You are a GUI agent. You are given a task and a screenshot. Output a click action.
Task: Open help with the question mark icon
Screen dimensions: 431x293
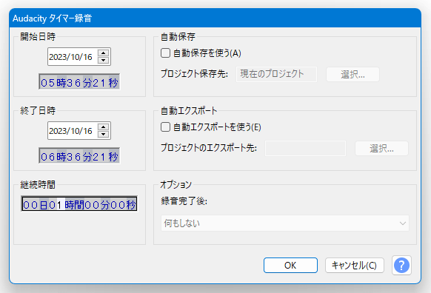(x=401, y=266)
